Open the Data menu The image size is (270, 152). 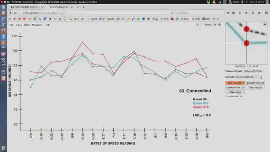27,25
